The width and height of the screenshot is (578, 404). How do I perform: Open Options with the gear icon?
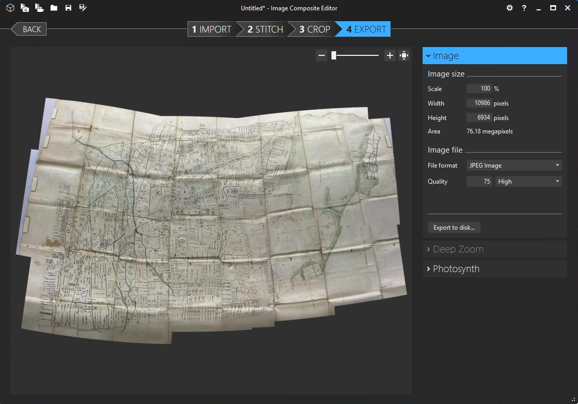(x=510, y=8)
